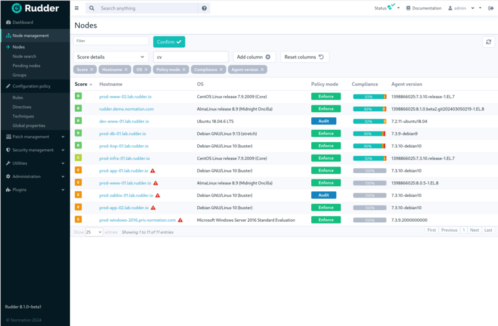Remove the Policy mode column tag
The width and height of the screenshot is (498, 326).
pyautogui.click(x=184, y=70)
